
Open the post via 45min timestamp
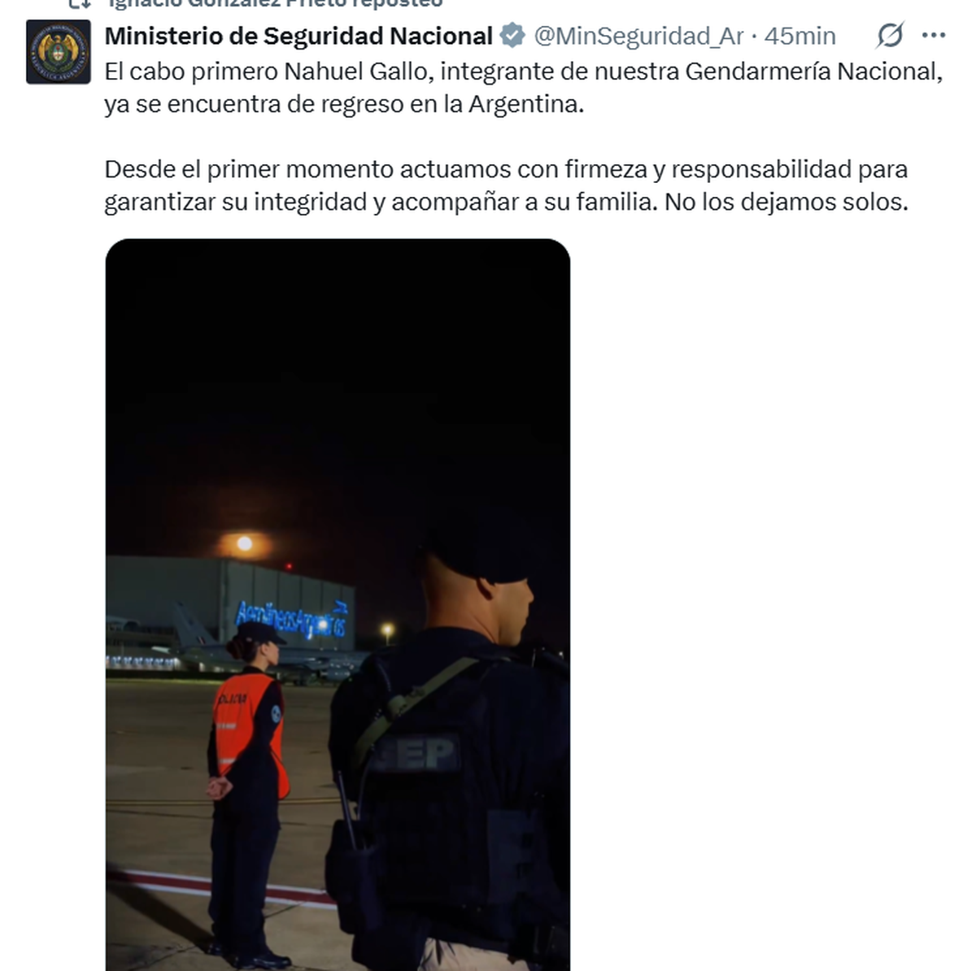(800, 36)
